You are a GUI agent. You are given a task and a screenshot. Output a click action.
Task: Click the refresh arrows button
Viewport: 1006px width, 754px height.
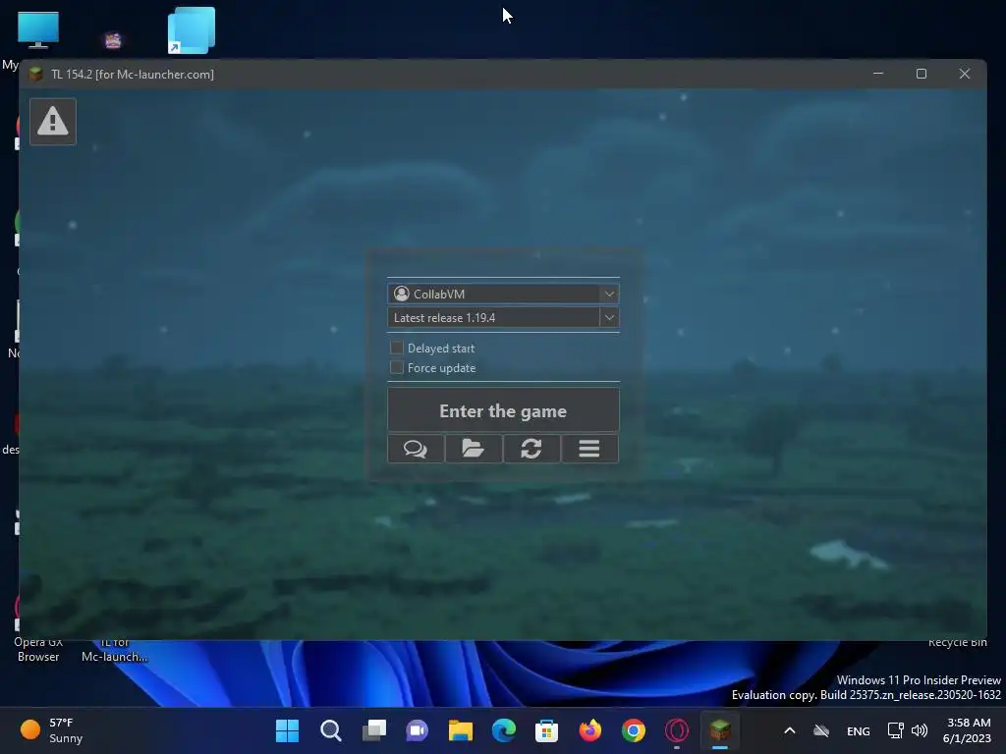click(531, 449)
